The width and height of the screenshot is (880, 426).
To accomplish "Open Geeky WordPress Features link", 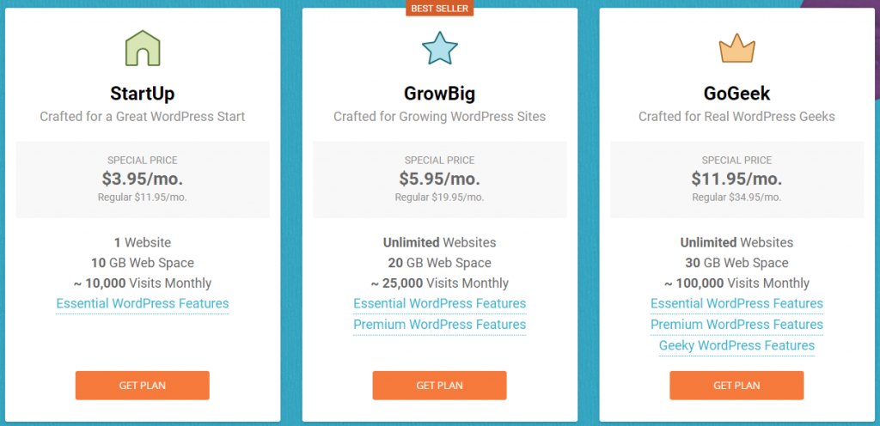I will tap(736, 345).
